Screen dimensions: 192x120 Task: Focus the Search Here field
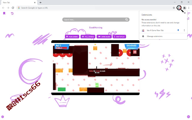(x=96, y=19)
